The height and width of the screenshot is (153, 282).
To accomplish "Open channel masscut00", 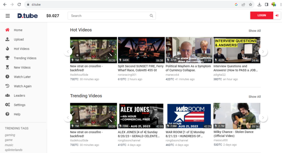I will point(221,140).
